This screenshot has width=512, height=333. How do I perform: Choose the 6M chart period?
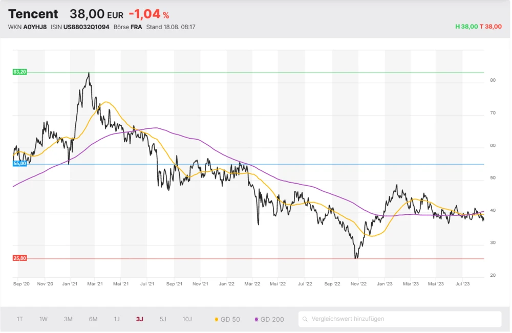click(93, 319)
